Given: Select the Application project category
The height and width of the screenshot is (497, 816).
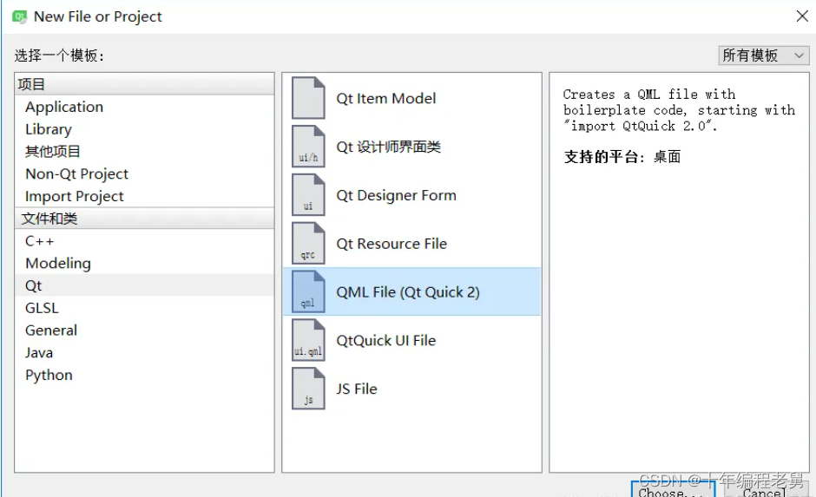Looking at the screenshot, I should (x=144, y=107).
